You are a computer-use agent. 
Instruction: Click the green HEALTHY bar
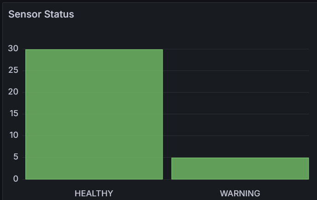click(x=94, y=114)
